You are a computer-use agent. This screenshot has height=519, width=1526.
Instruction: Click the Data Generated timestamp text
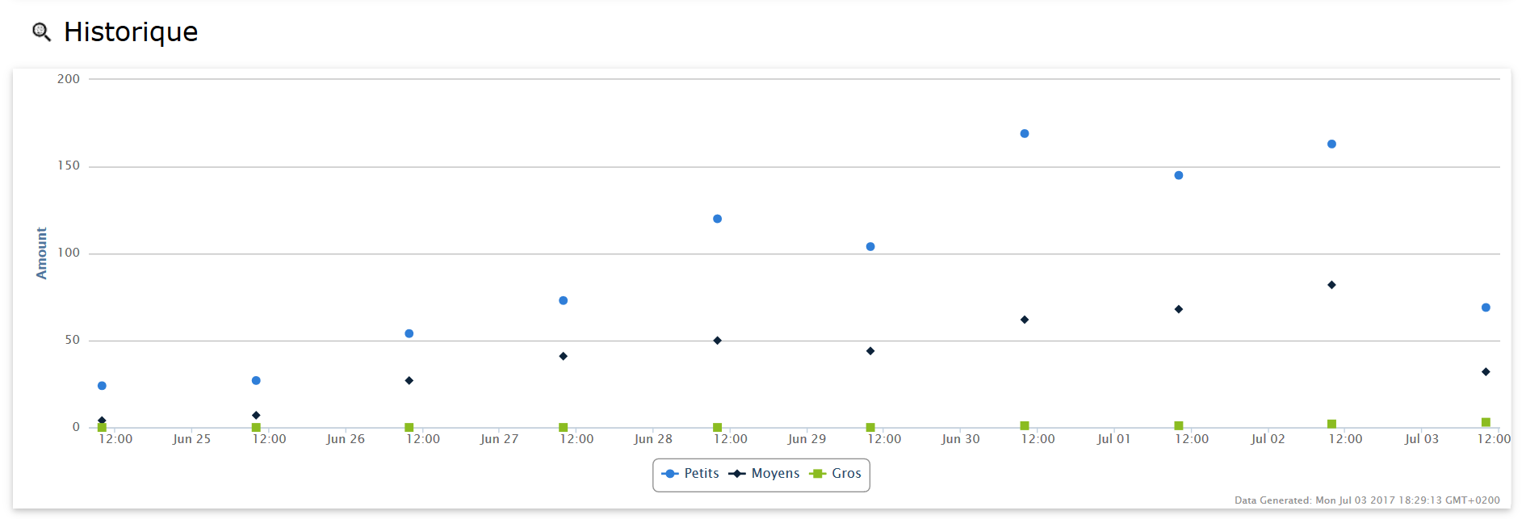click(1367, 500)
